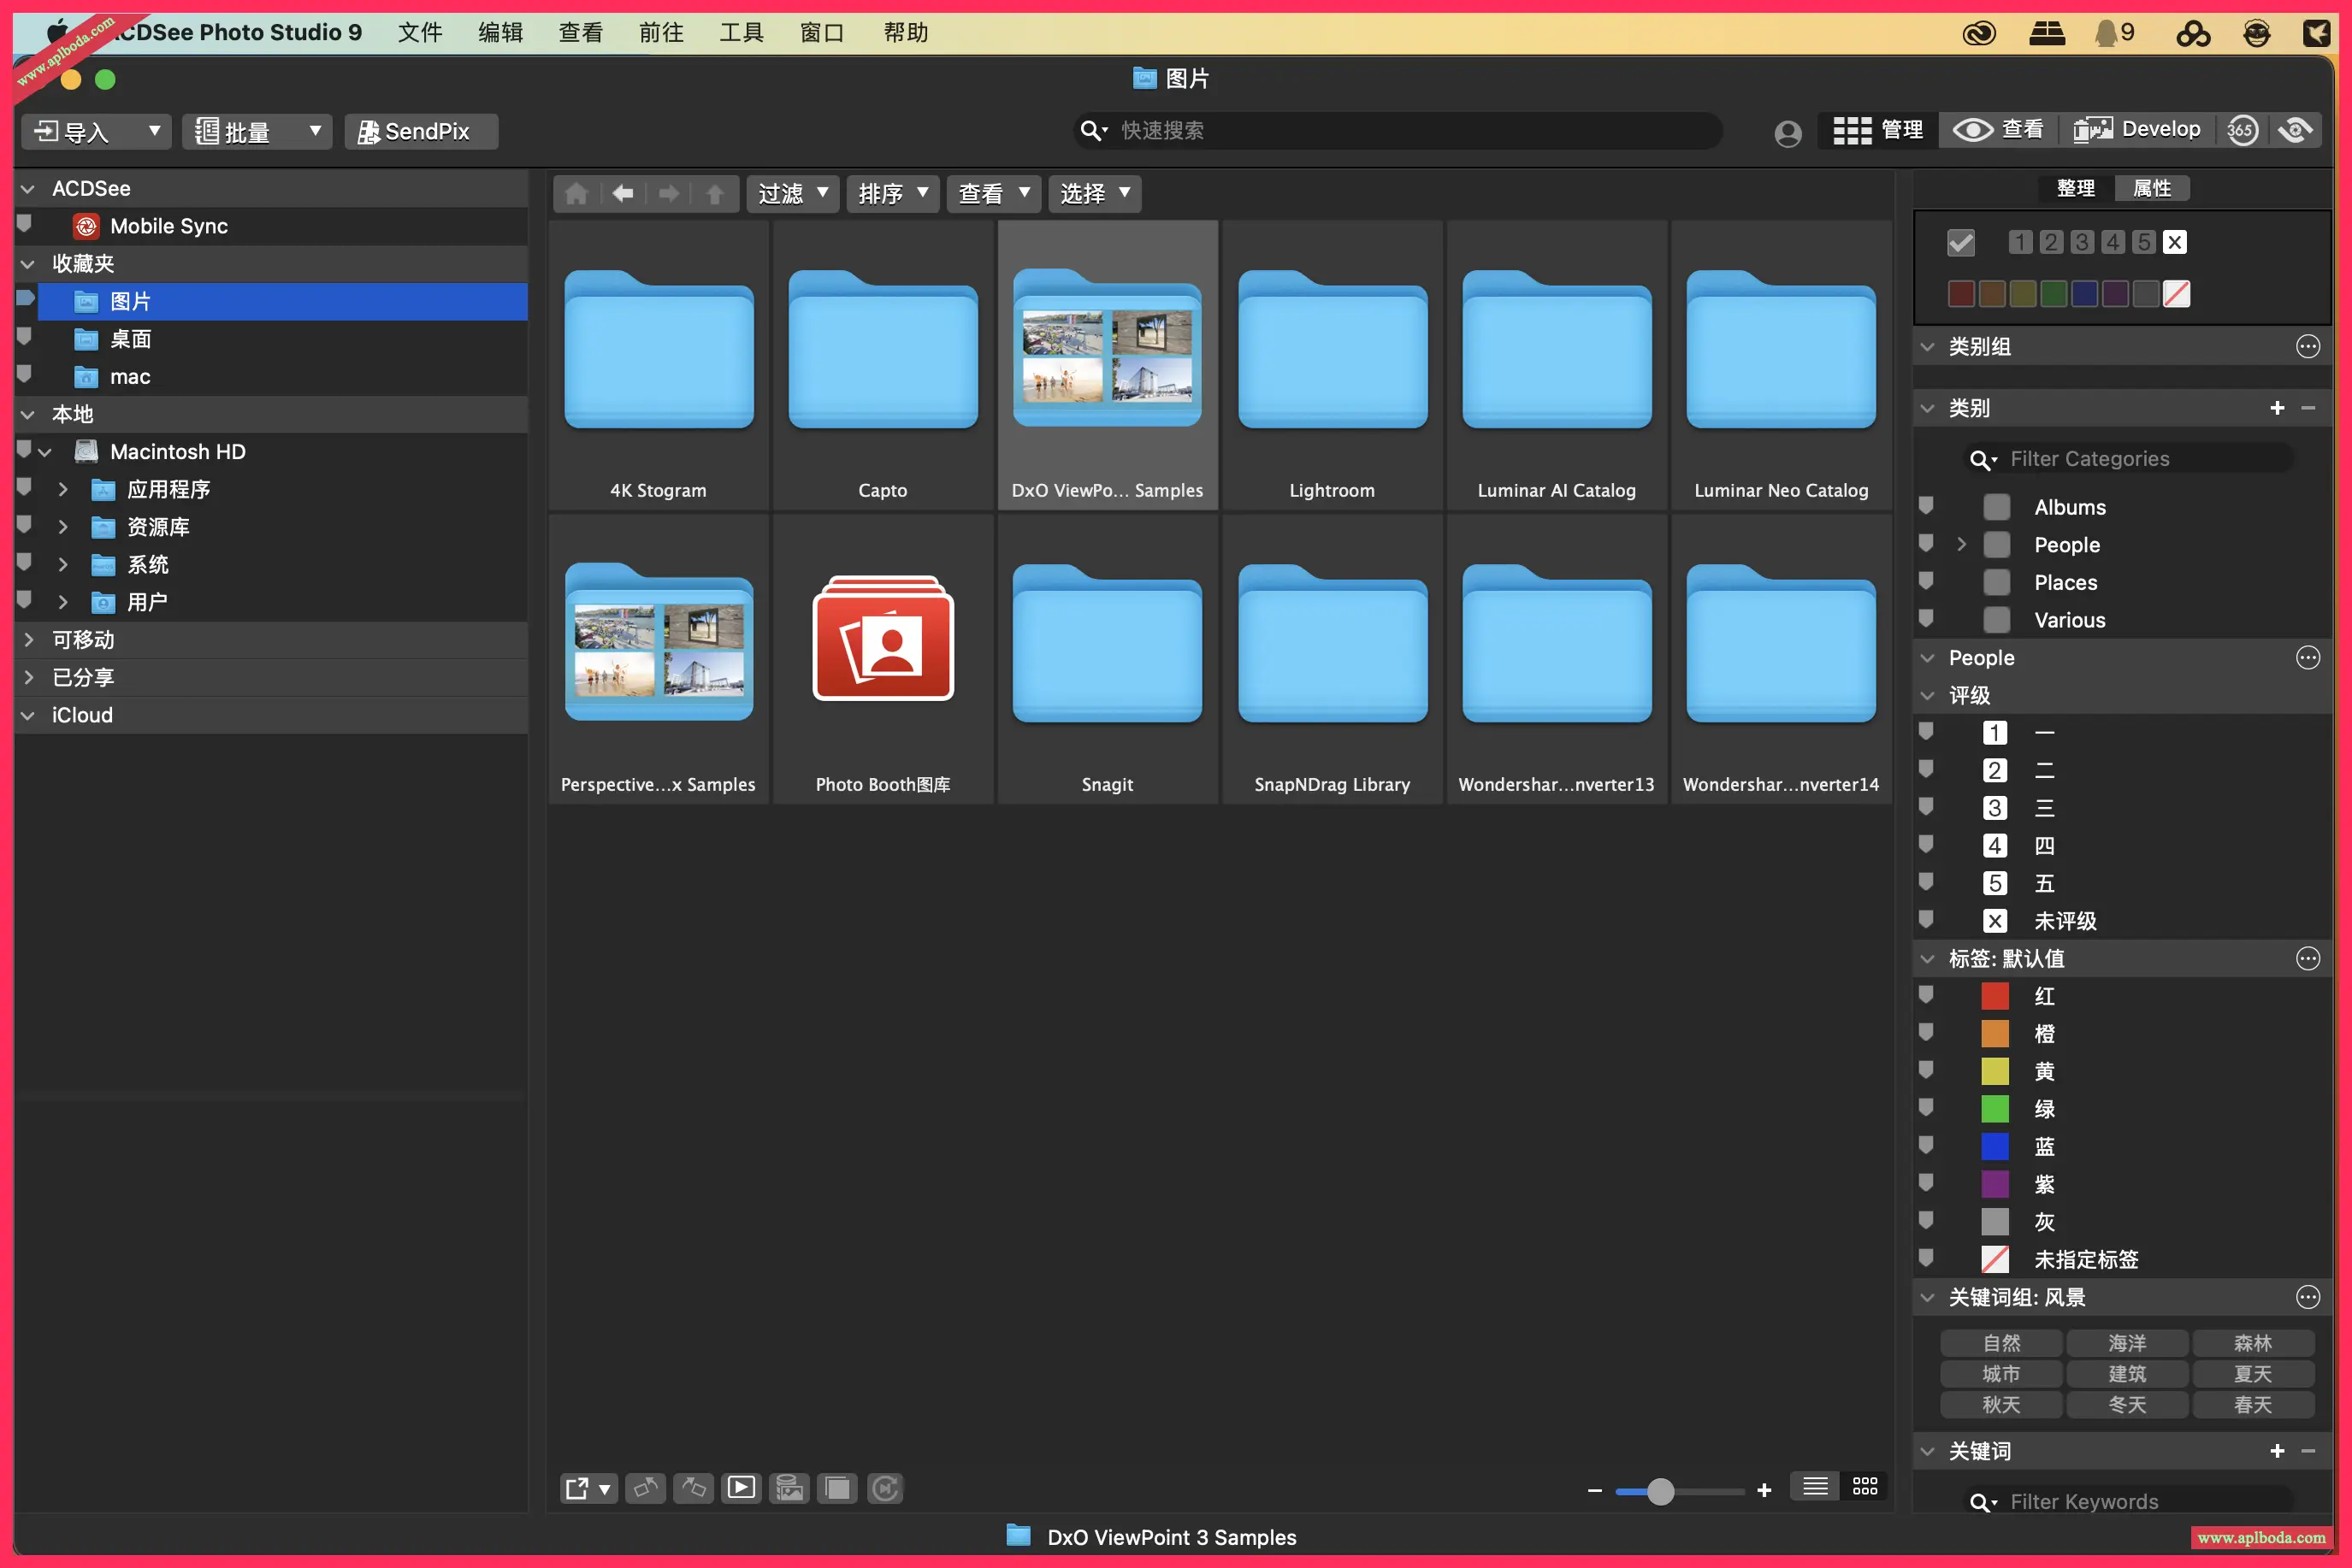The image size is (2352, 1568).
Task: Switch to the 属性 tab
Action: (2152, 188)
